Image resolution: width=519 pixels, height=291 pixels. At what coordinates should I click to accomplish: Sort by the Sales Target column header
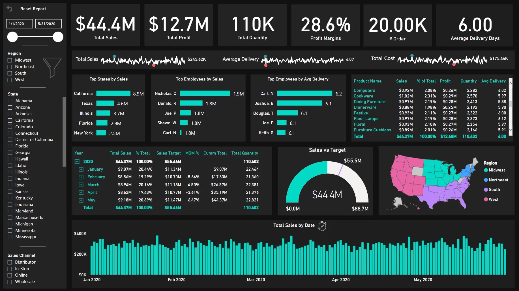[168, 153]
